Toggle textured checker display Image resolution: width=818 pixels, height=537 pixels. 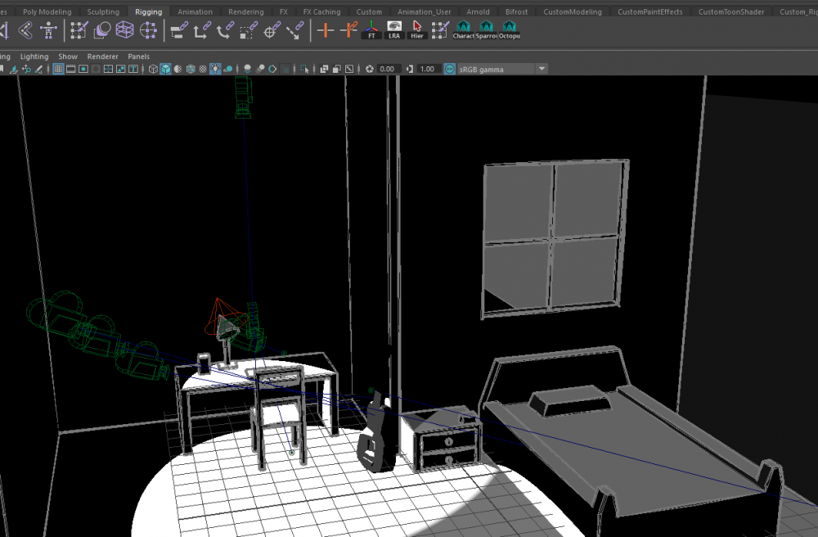(x=203, y=69)
